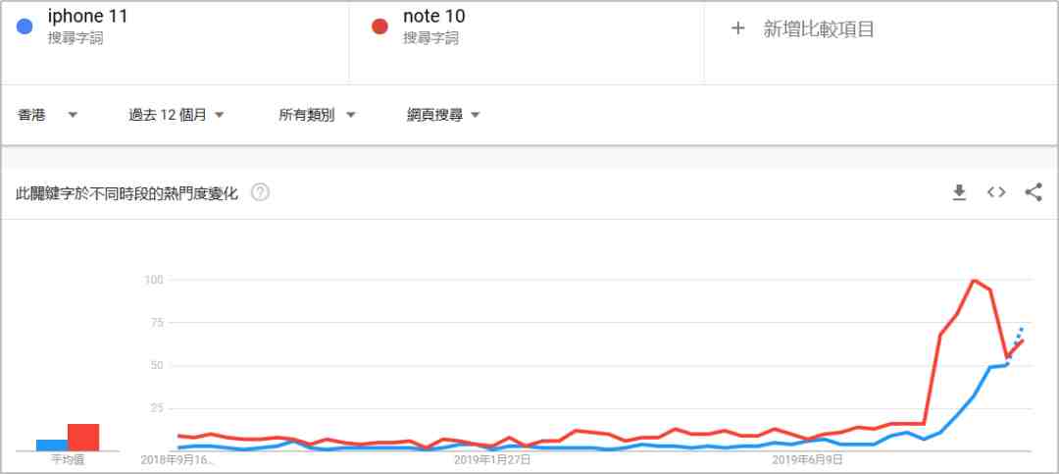Expand the 香港 region dropdown
The image size is (1059, 474).
[47, 115]
